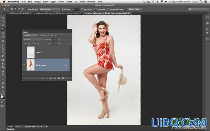Select the Layer 1 thumbnail
The width and height of the screenshot is (210, 131).
point(31,52)
